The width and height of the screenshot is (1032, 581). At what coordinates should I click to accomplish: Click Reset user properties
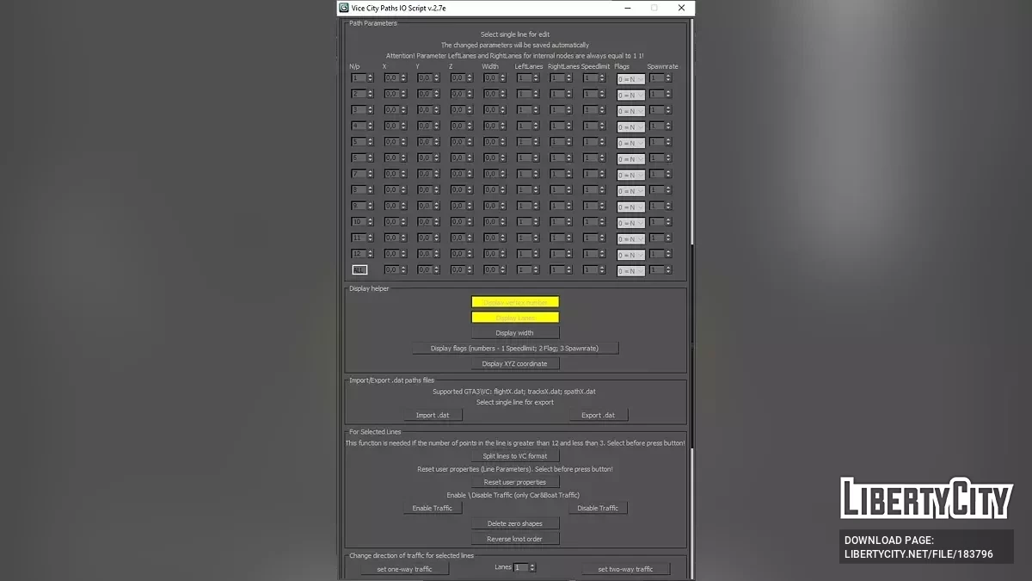(x=515, y=482)
